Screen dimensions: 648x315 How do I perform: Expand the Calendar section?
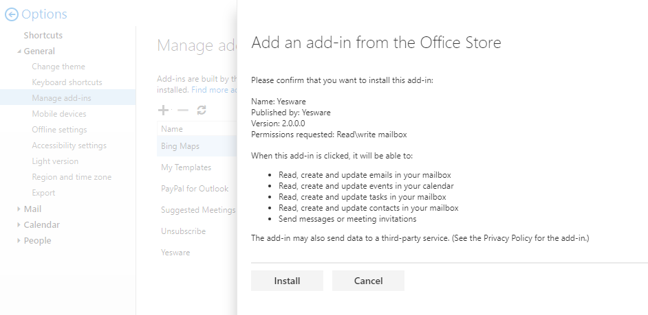click(x=19, y=225)
